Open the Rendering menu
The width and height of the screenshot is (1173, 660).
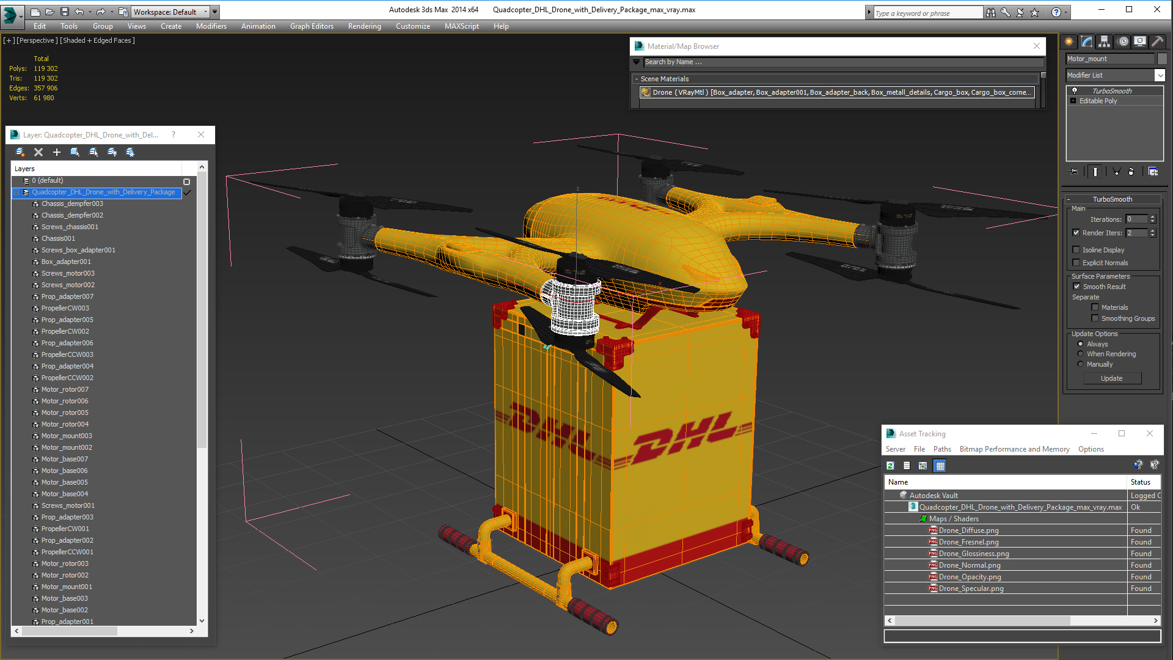click(x=365, y=26)
